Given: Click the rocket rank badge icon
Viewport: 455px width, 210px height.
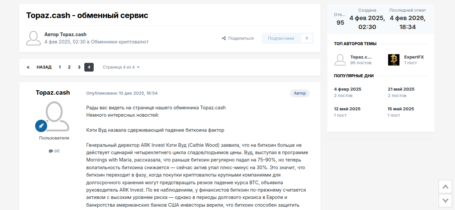Looking at the screenshot, I should (41, 126).
